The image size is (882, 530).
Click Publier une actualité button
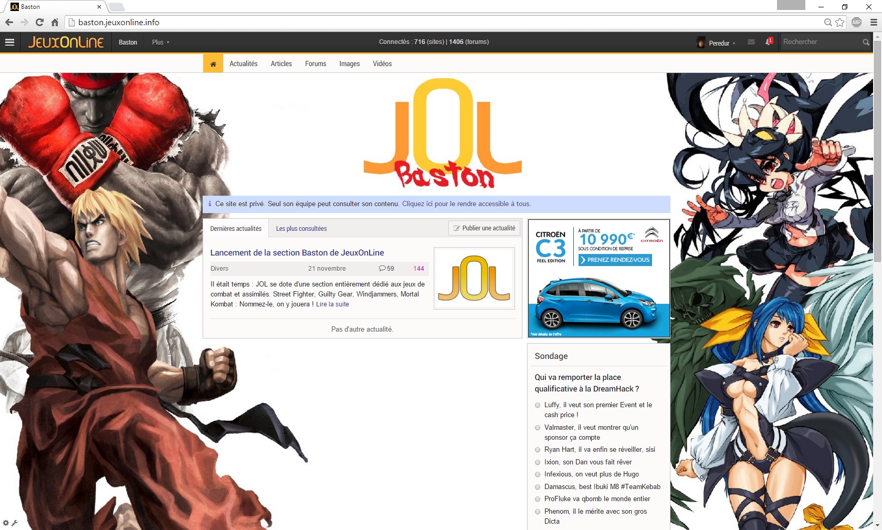tap(484, 228)
